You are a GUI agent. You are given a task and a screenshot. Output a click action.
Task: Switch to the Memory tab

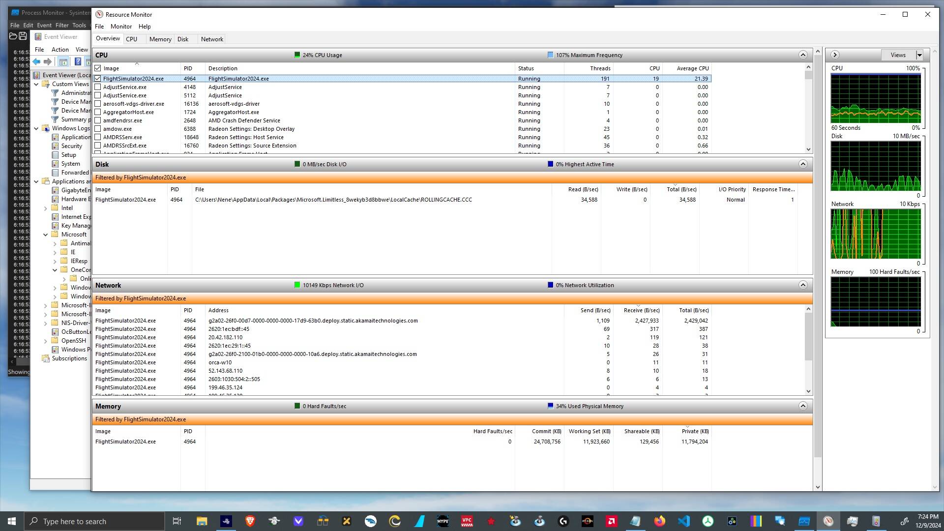point(160,39)
